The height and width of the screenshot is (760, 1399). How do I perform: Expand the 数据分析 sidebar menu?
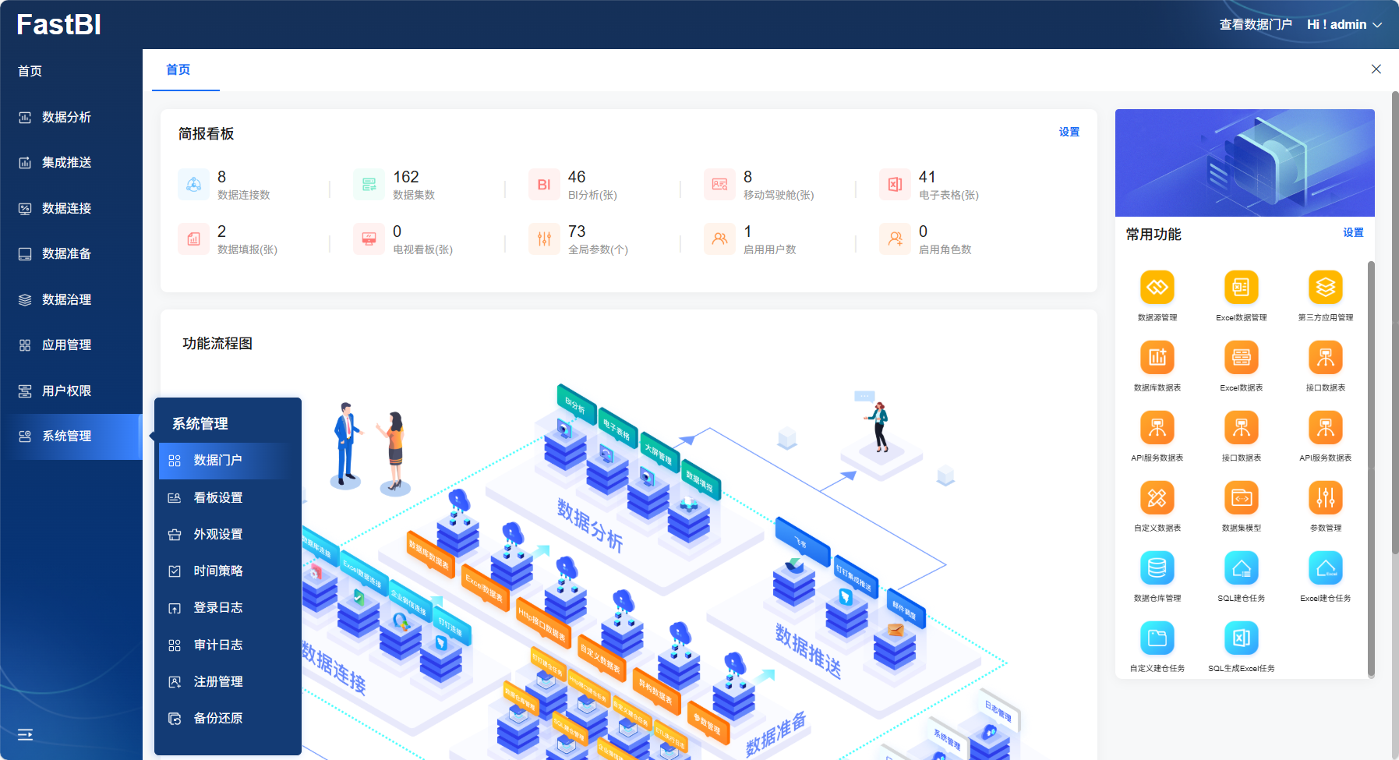pyautogui.click(x=67, y=117)
